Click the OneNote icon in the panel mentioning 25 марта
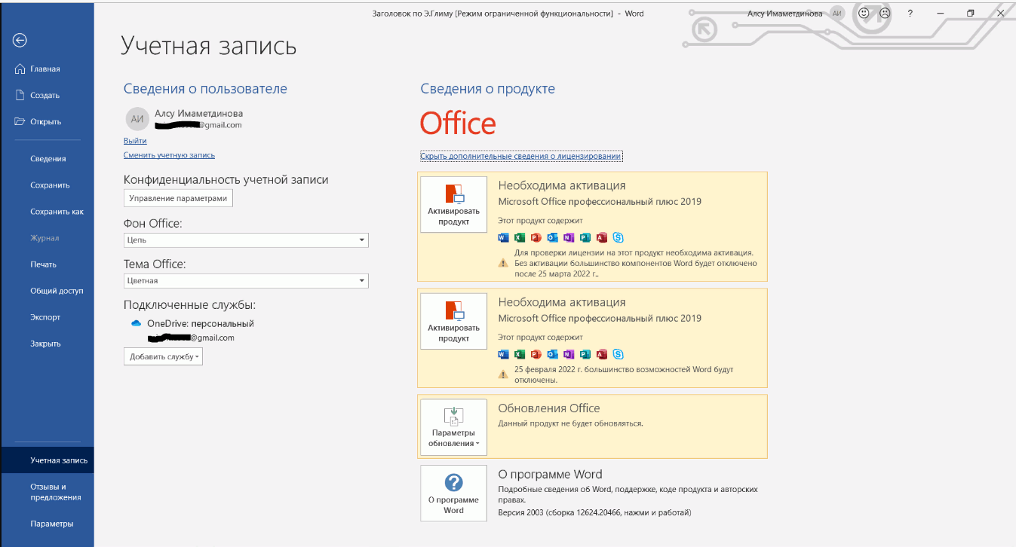The width and height of the screenshot is (1016, 547). (x=569, y=237)
